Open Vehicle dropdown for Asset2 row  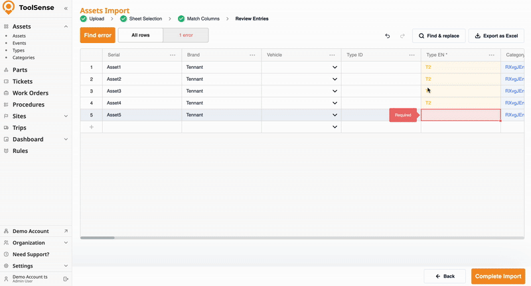click(x=335, y=79)
